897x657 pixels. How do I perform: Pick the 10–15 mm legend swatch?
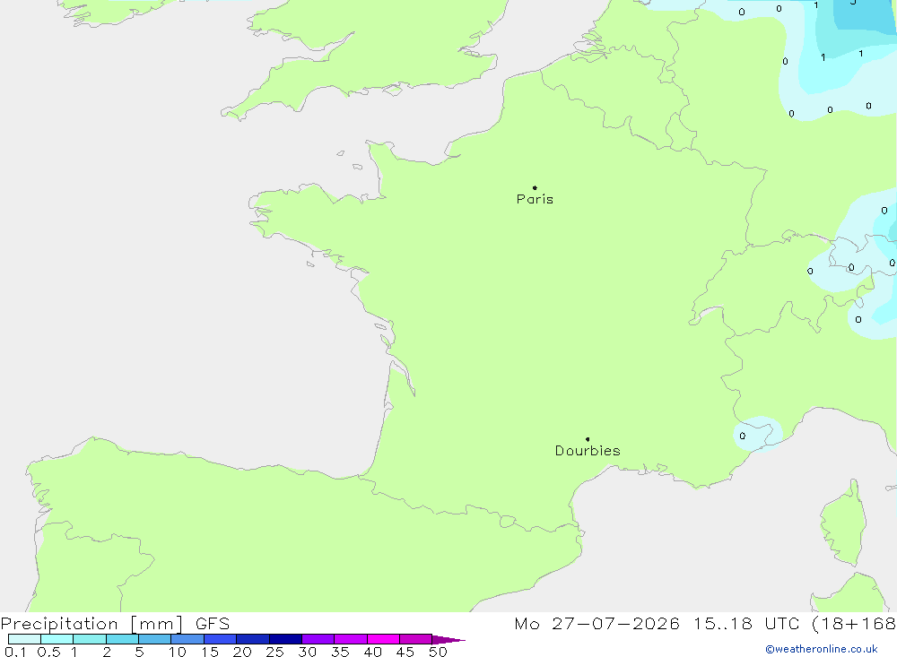[187, 639]
